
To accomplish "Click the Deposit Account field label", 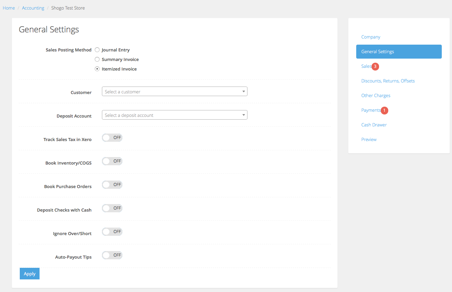I will pyautogui.click(x=74, y=116).
